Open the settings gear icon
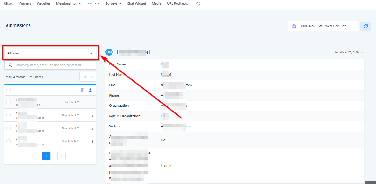The width and height of the screenshot is (376, 184). click(198, 4)
